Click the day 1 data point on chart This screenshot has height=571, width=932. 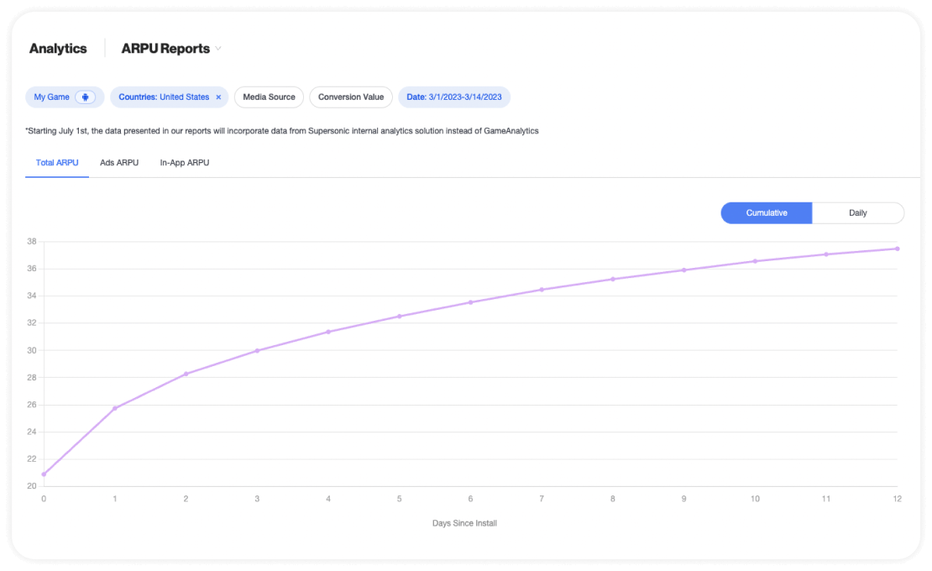115,408
